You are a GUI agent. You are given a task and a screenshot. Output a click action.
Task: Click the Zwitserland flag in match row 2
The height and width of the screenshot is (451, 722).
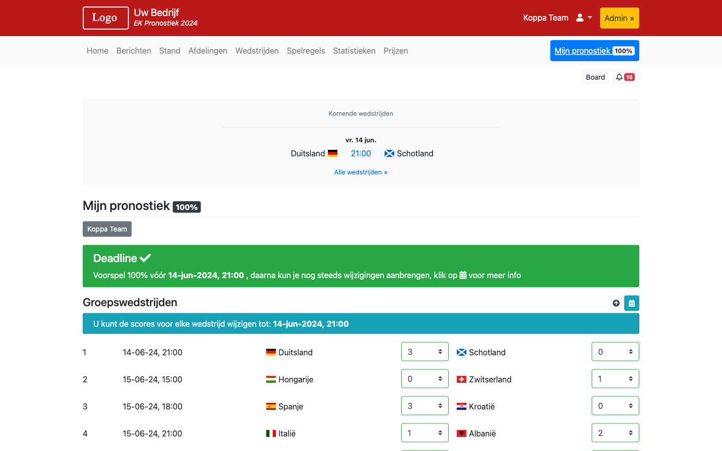tap(461, 379)
